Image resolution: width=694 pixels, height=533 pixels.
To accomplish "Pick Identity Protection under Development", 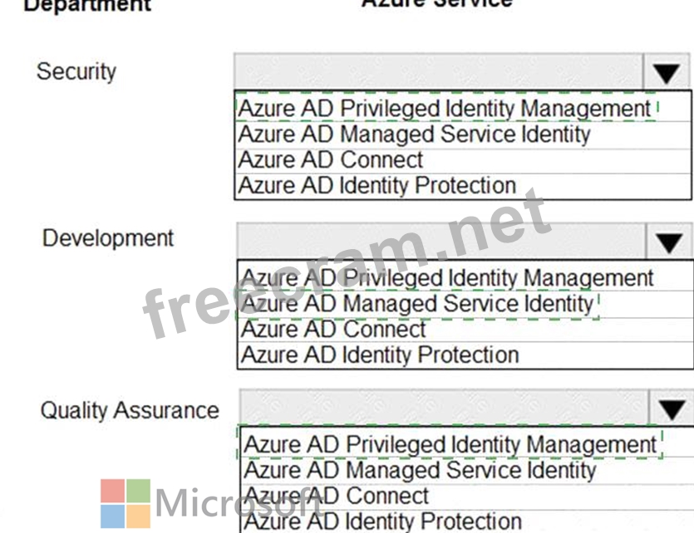I will pos(380,355).
